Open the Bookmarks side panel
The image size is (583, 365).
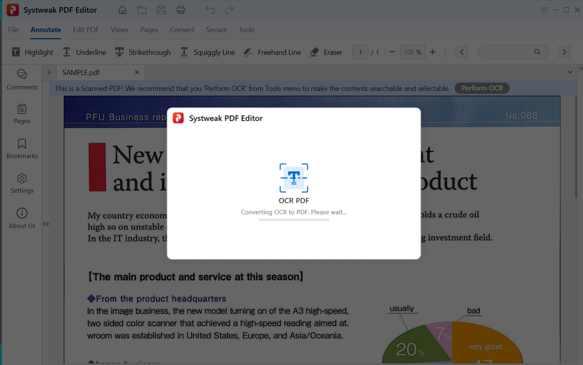(22, 149)
